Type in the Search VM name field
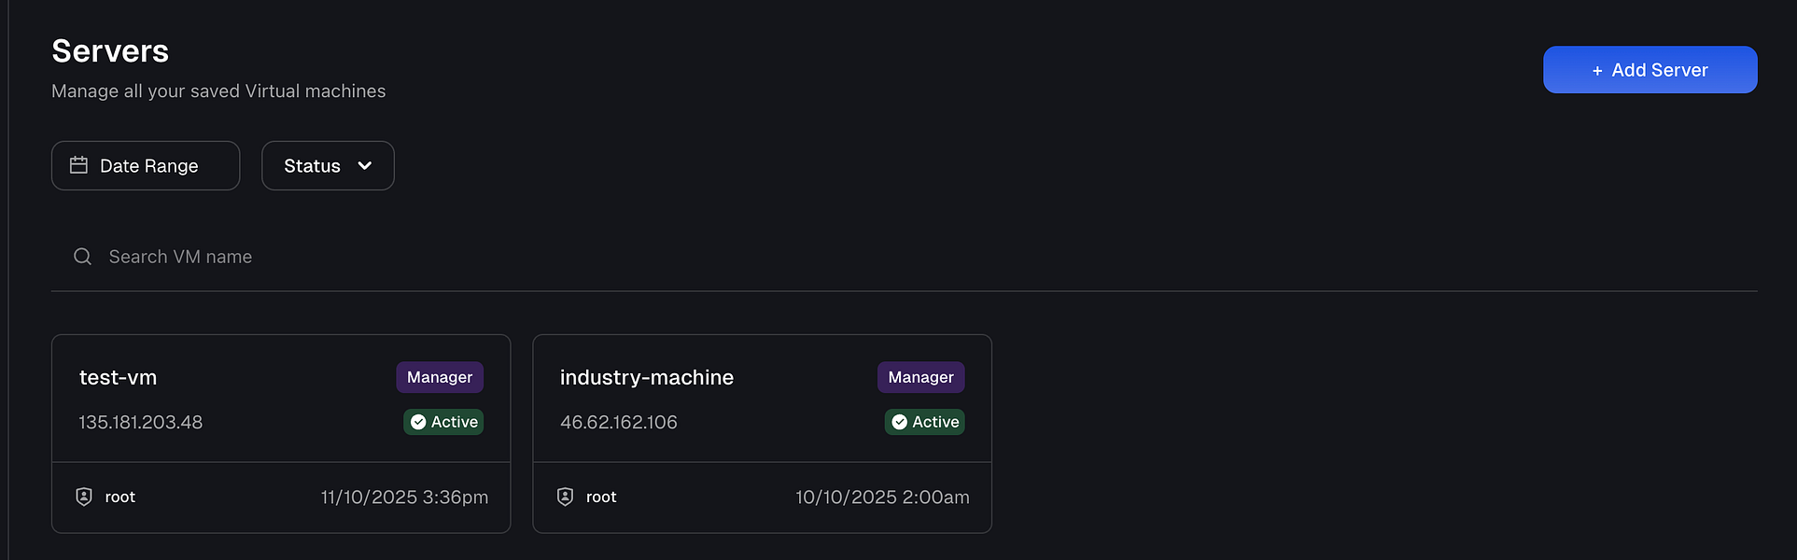The width and height of the screenshot is (1797, 560). point(467,257)
